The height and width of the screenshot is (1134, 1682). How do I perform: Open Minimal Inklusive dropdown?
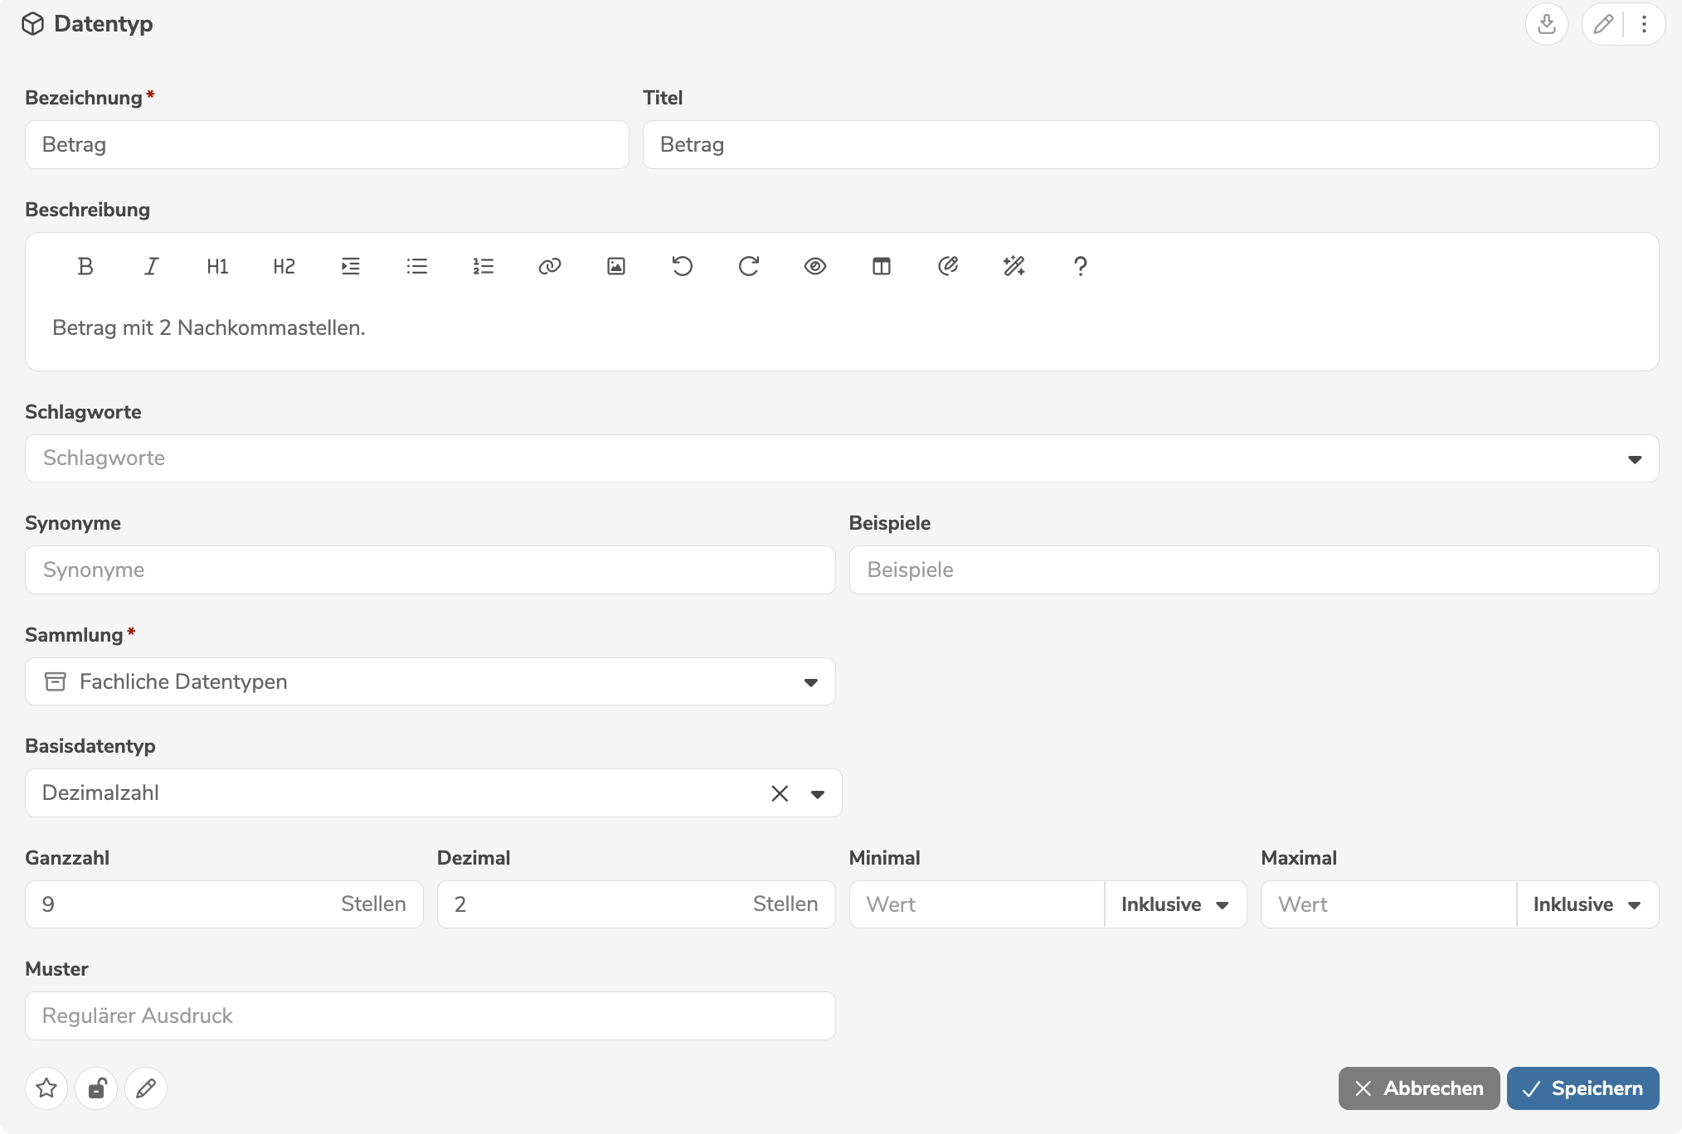[1174, 904]
